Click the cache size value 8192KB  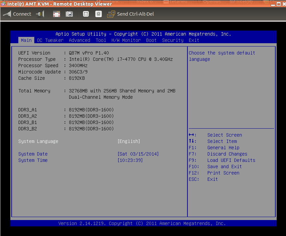coord(77,78)
